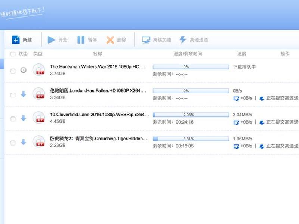Click the clock queued status icon for Huntsman
299x224 pixels.
click(24, 70)
